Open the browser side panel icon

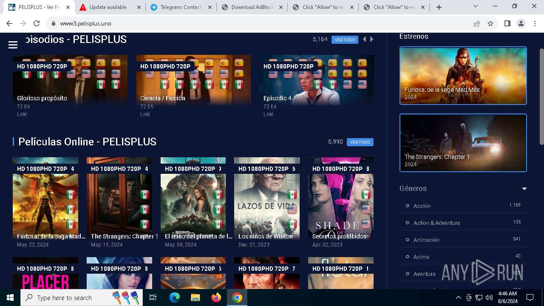tap(507, 23)
